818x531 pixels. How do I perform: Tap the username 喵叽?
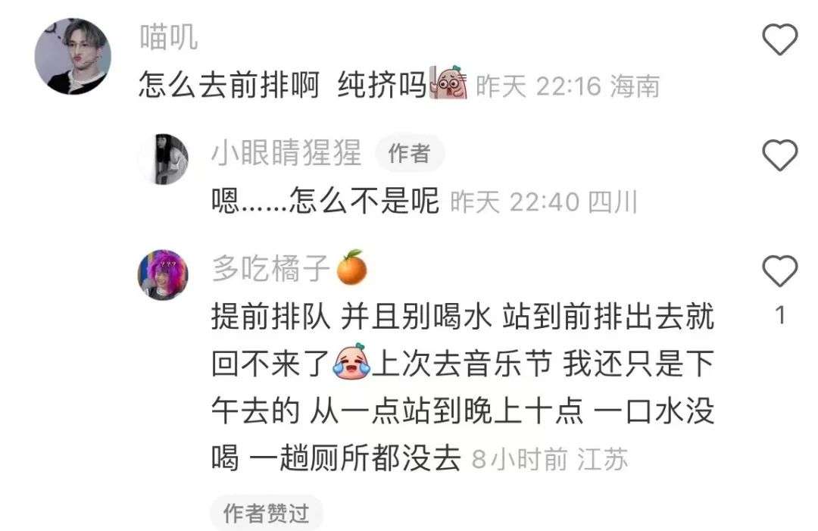168,38
